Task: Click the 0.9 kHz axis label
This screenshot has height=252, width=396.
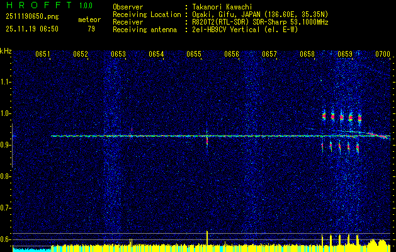Action: tap(5, 145)
